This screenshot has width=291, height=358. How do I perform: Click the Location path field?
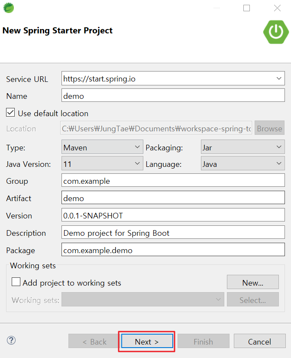pyautogui.click(x=156, y=128)
